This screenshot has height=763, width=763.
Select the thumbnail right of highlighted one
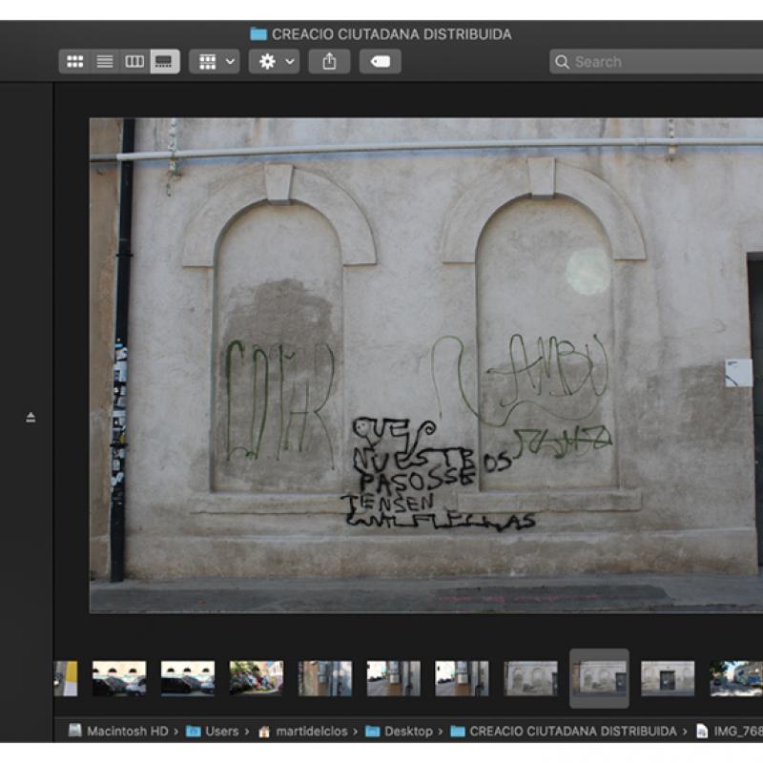tap(668, 678)
